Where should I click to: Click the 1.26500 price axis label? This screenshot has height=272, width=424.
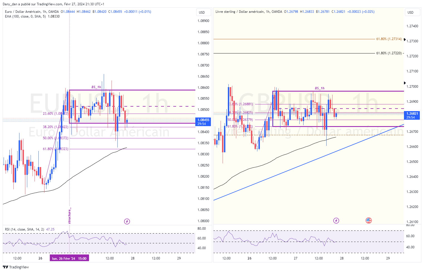tap(412, 162)
